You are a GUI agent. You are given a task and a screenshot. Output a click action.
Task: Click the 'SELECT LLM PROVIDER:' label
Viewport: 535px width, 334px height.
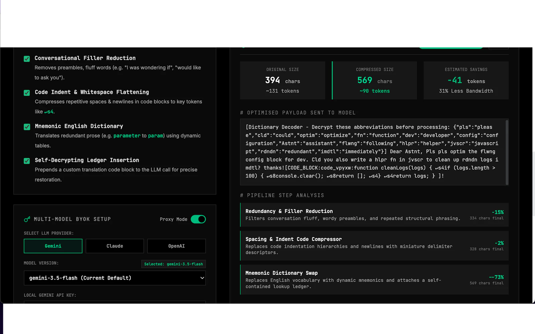pyautogui.click(x=49, y=233)
